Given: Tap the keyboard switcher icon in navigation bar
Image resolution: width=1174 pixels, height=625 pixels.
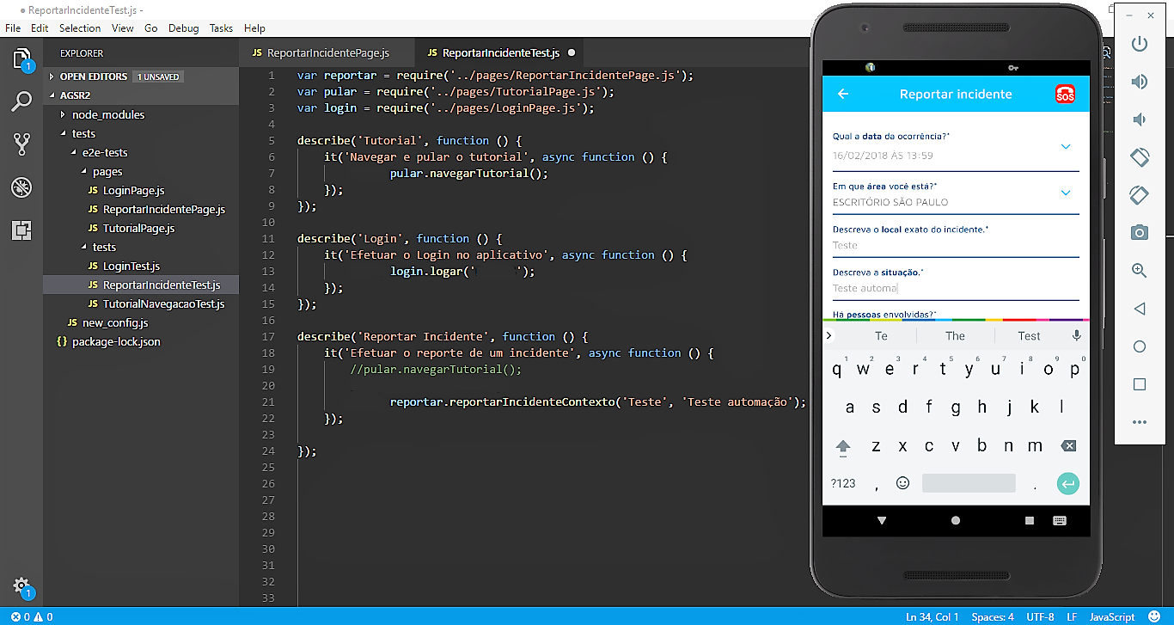Looking at the screenshot, I should pyautogui.click(x=1060, y=521).
